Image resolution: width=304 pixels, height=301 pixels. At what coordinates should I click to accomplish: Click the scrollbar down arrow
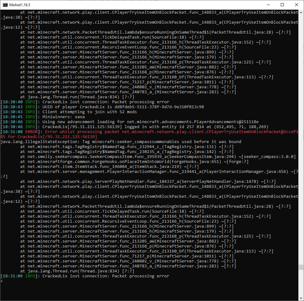301,298
